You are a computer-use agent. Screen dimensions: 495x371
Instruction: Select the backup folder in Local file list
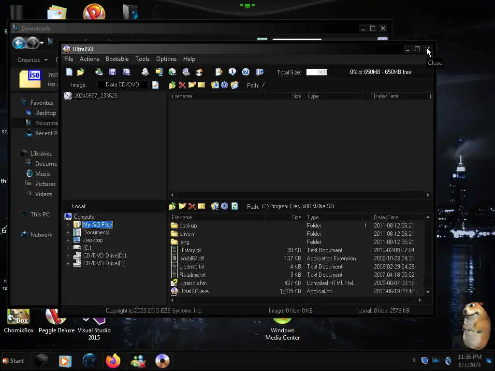[x=188, y=226]
